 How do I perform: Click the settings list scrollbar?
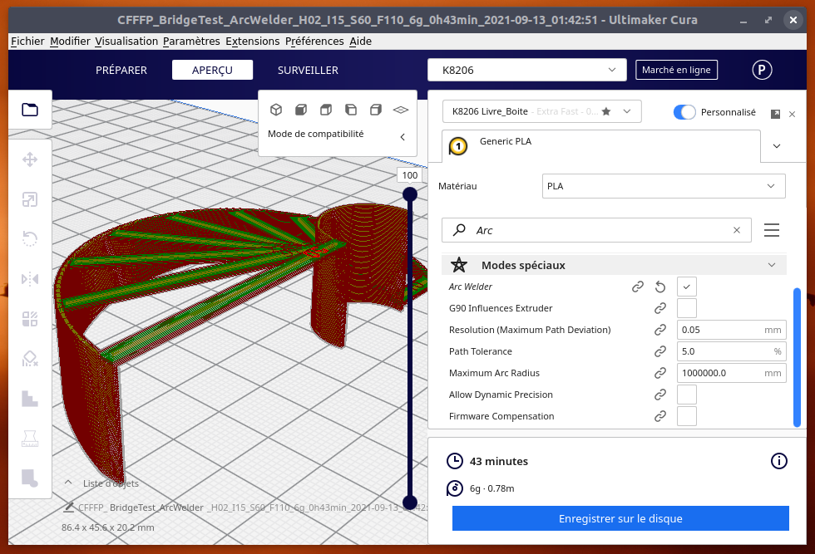pos(797,357)
